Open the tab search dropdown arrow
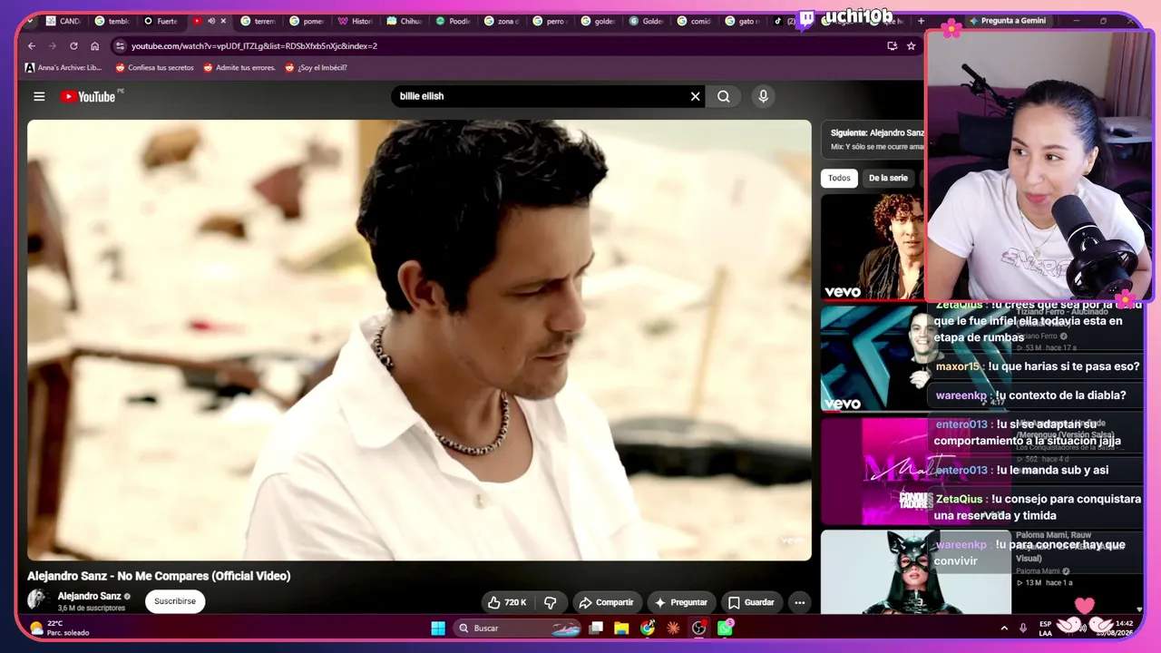 point(30,21)
